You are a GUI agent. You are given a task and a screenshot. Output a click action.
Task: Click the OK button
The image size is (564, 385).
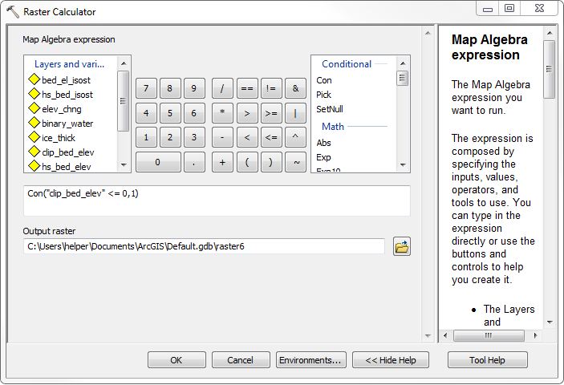tap(177, 360)
